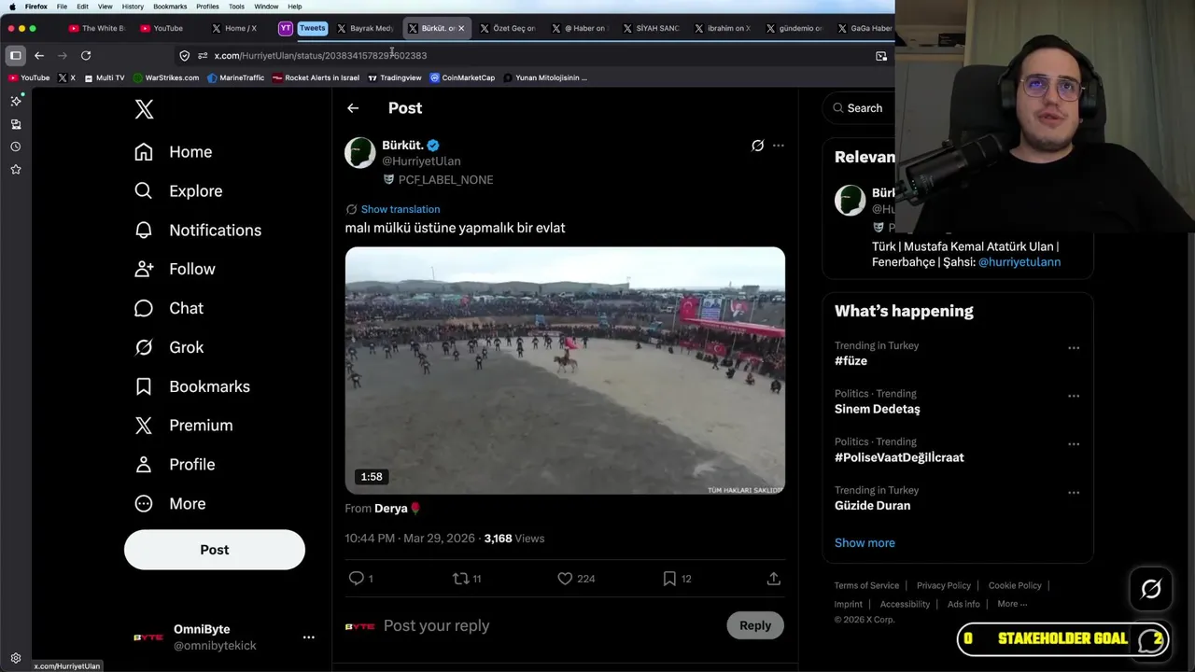
Task: Open options for #füze trend
Action: tap(1074, 348)
